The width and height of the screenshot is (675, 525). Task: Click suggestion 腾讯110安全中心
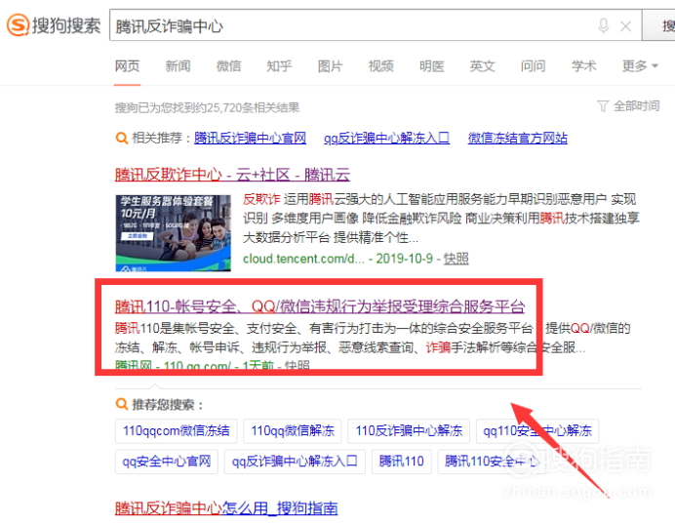(x=492, y=462)
